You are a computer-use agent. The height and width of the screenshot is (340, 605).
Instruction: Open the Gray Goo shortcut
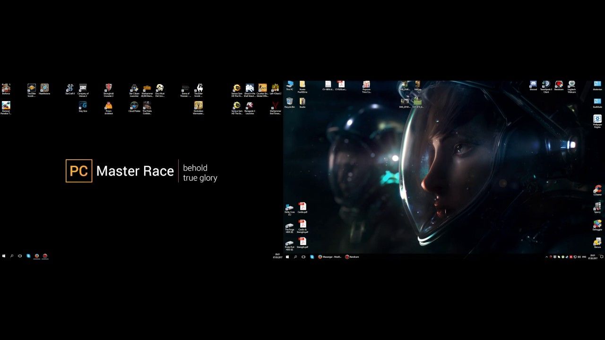coord(83,107)
